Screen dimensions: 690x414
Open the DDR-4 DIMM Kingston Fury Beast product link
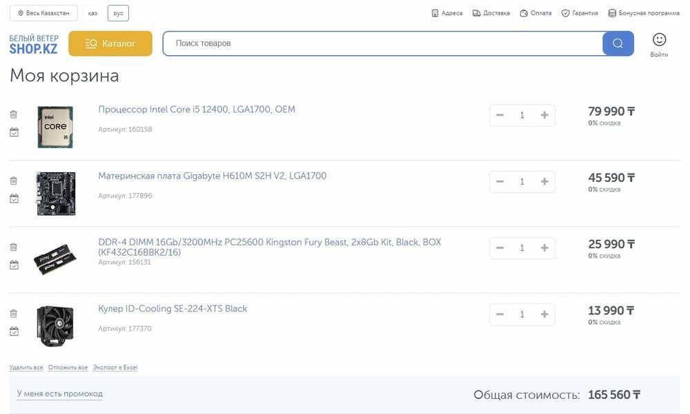click(x=269, y=247)
